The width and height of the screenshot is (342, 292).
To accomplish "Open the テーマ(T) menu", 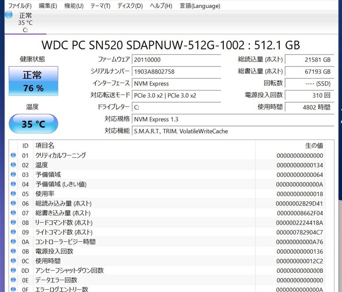I will pyautogui.click(x=100, y=6).
